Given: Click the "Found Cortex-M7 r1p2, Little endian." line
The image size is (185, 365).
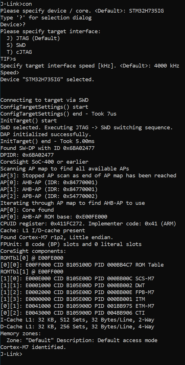Looking at the screenshot, I should pos(57,237).
